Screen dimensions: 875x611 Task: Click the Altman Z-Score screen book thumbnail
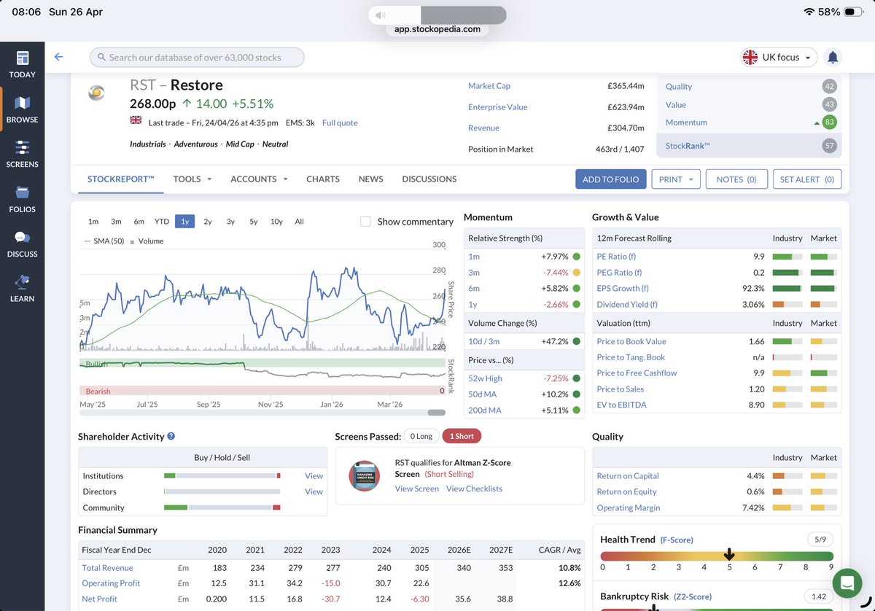tap(364, 475)
